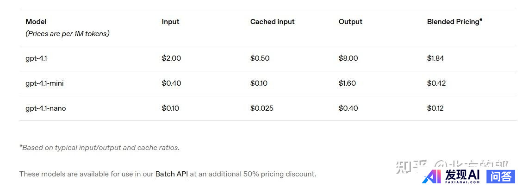Click gpt-4.1 input price $2.00
522x188 pixels.
pyautogui.click(x=171, y=58)
